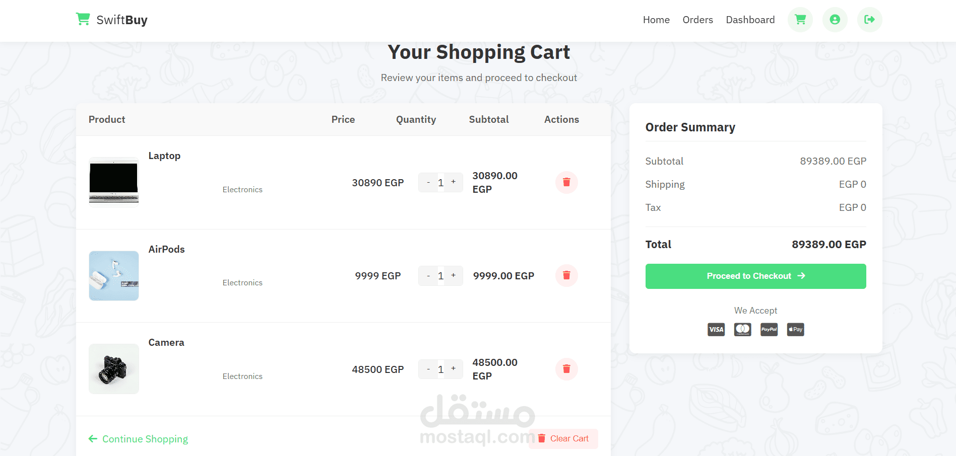Click the logout icon in header
The height and width of the screenshot is (456, 956).
[870, 20]
